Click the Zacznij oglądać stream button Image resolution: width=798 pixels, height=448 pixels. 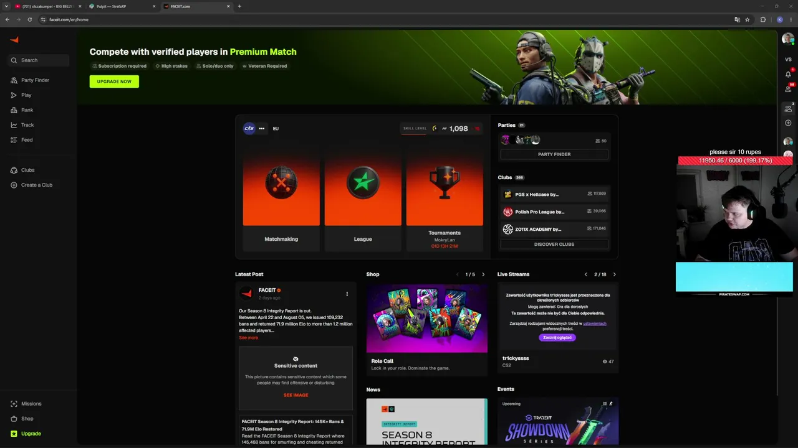point(557,337)
